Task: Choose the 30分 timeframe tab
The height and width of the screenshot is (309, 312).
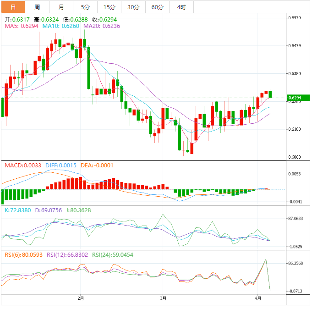Action: click(x=133, y=7)
